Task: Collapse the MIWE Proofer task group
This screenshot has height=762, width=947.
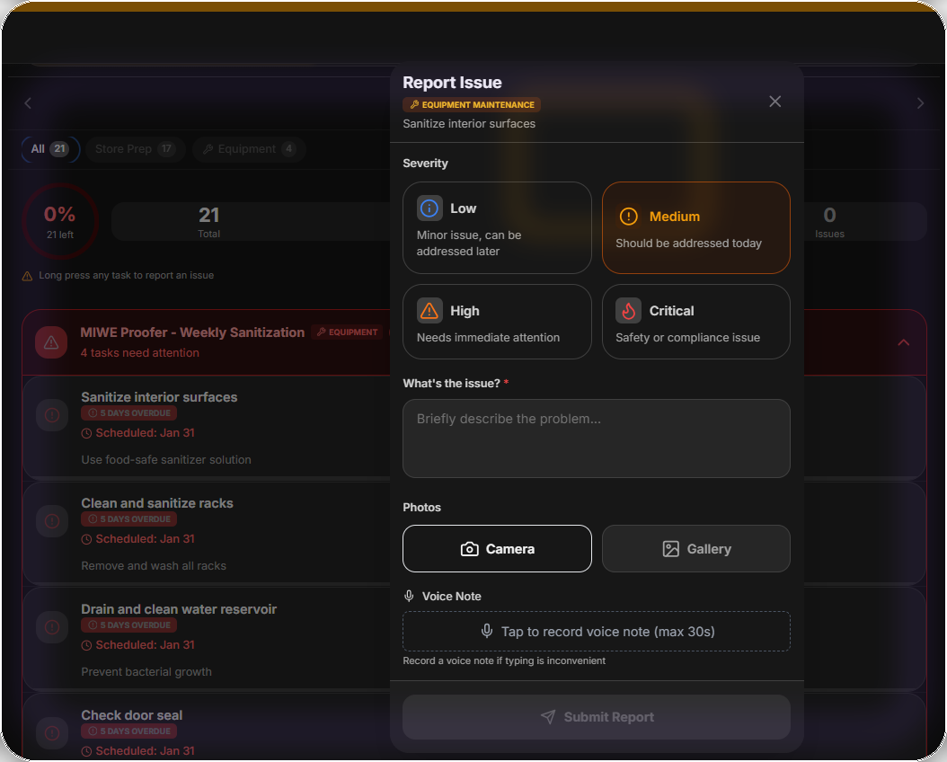Action: pyautogui.click(x=904, y=341)
